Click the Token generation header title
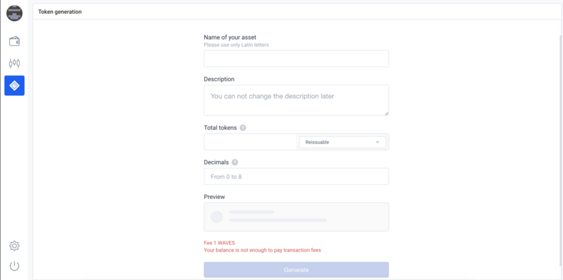 pos(60,12)
